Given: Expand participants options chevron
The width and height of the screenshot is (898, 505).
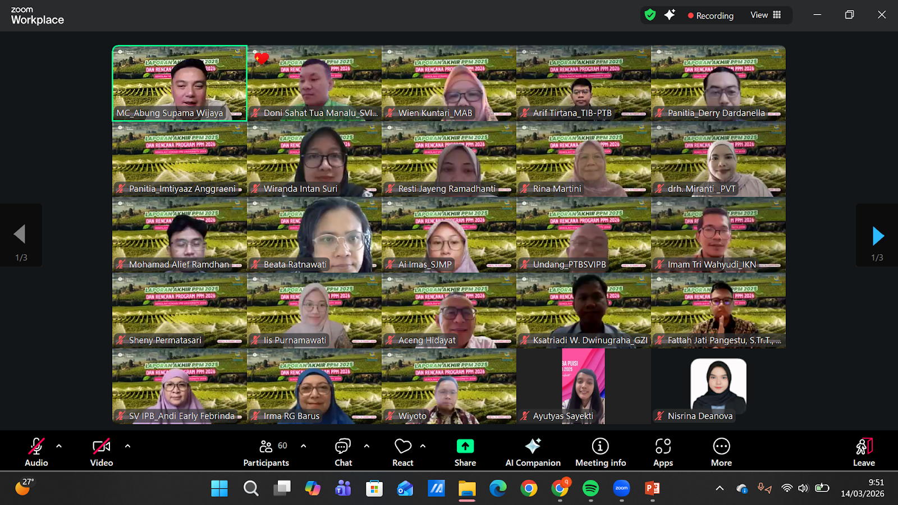Looking at the screenshot, I should click(304, 446).
